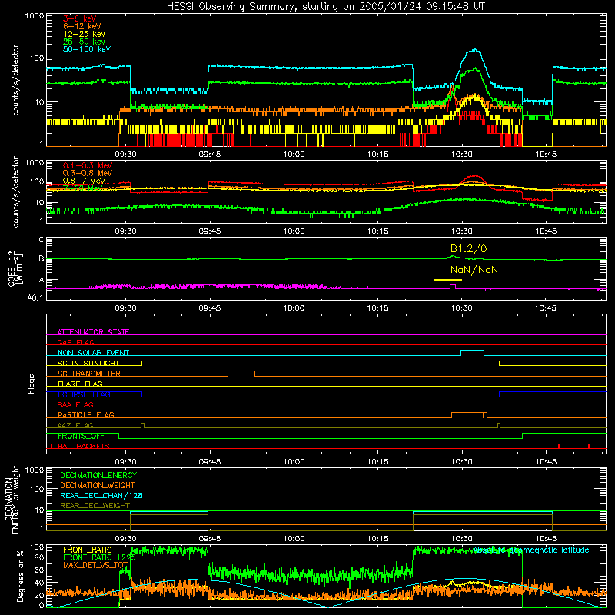This screenshot has width=615, height=615.
Task: Click the FRONT_RATIO_1225 legend label
Action: click(99, 557)
